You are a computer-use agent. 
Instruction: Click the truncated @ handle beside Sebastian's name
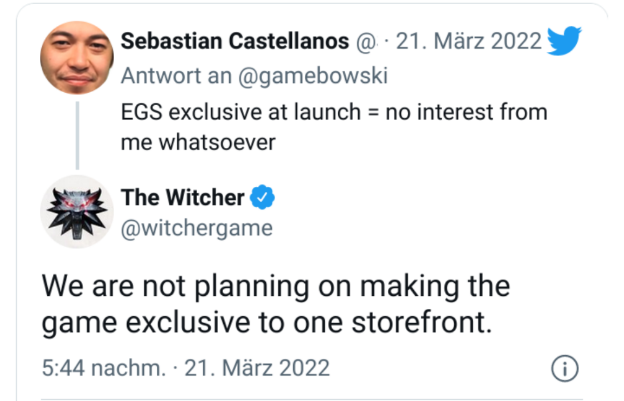pyautogui.click(x=366, y=42)
